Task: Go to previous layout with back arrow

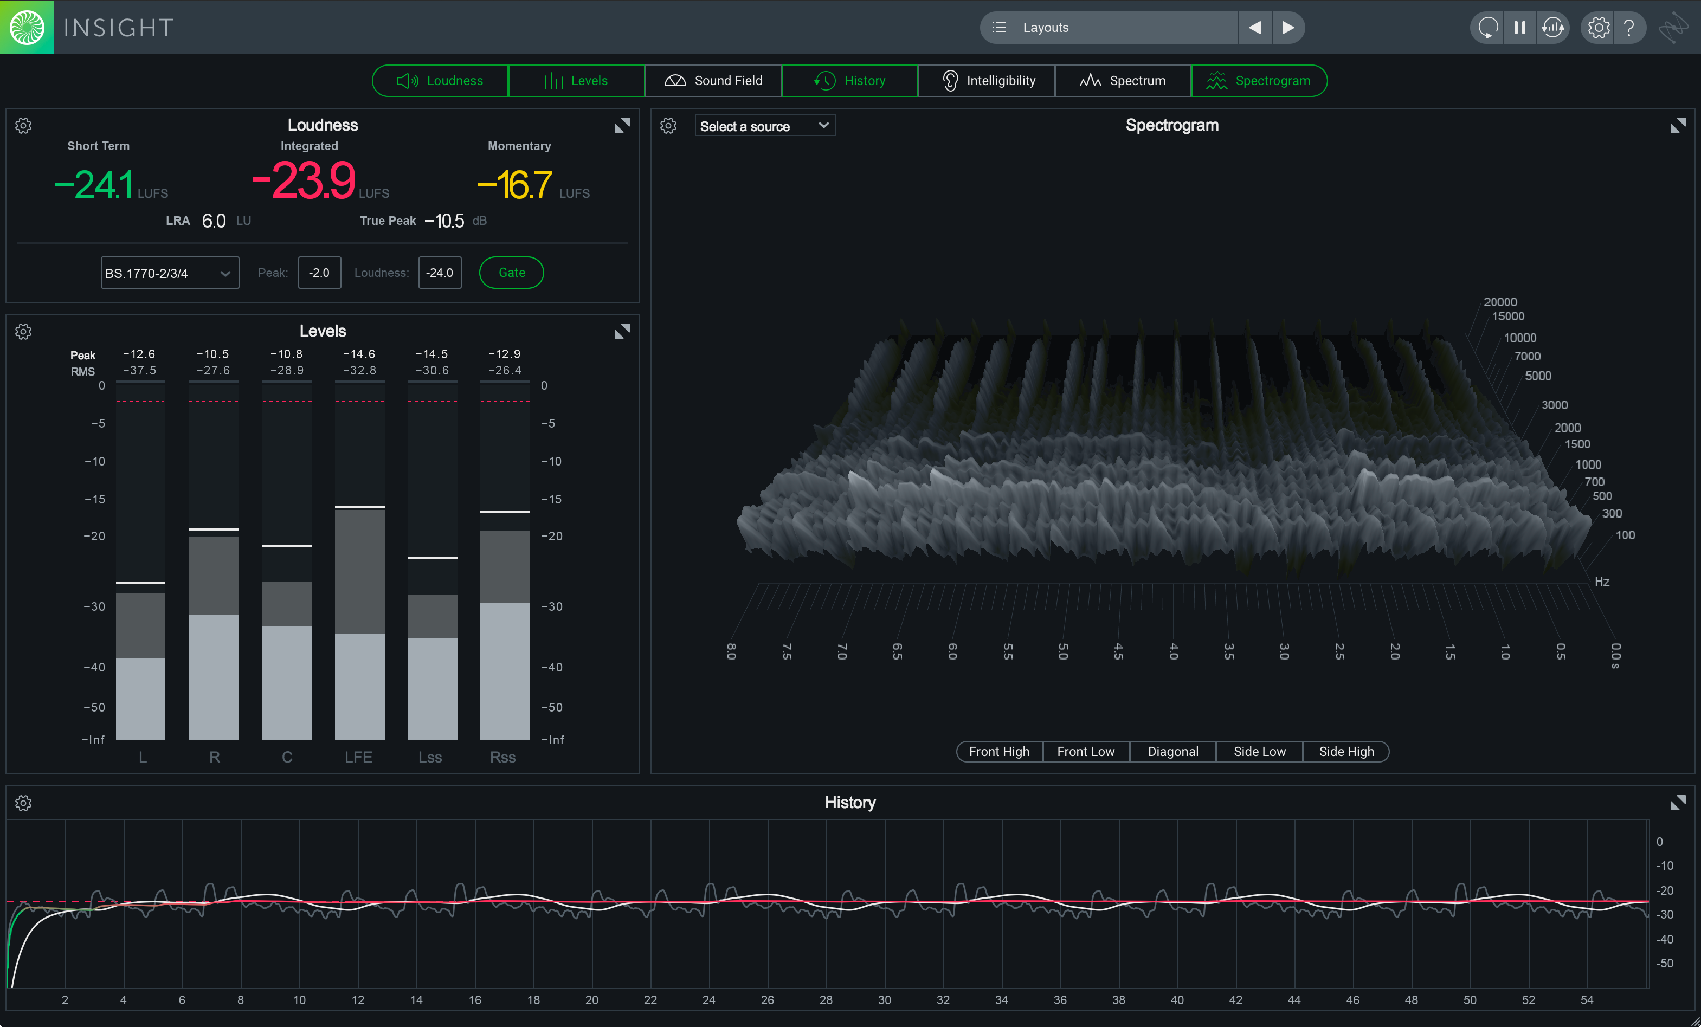Action: coord(1255,28)
